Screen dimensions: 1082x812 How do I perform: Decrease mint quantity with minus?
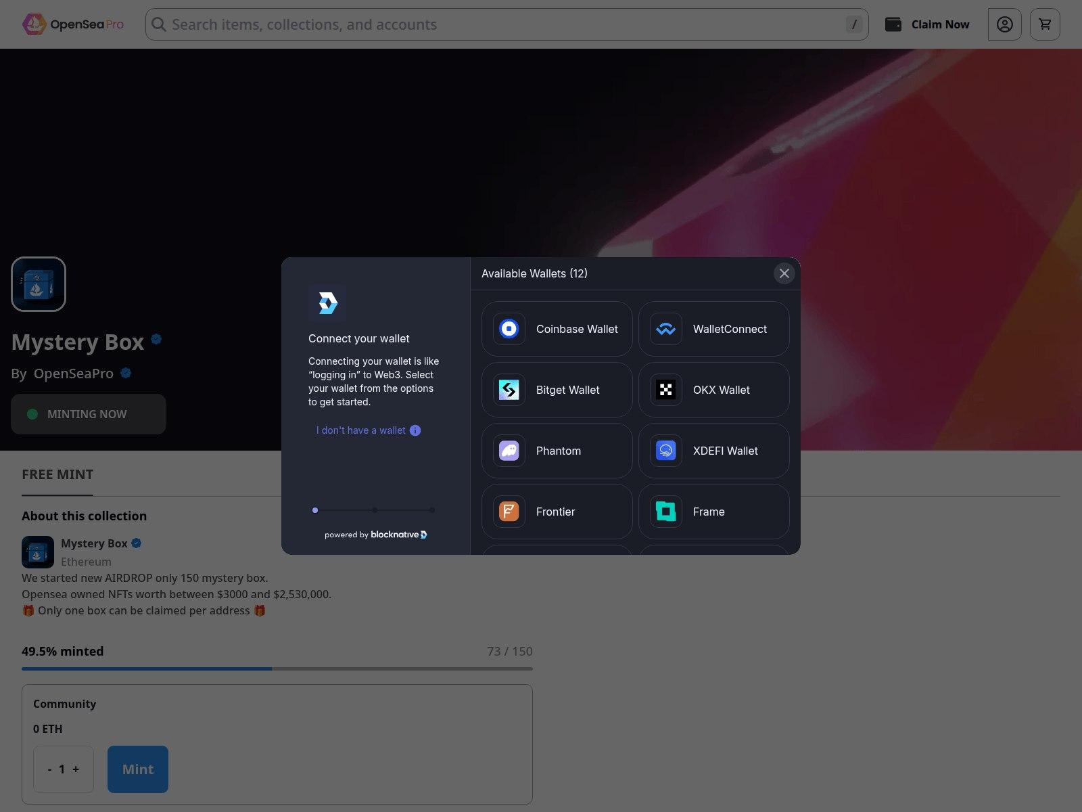[x=49, y=769]
